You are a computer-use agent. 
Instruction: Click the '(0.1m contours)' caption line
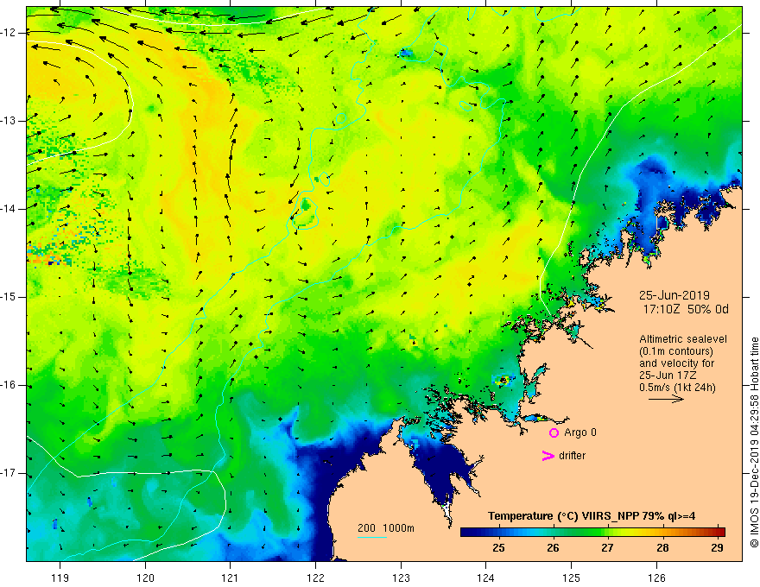(x=676, y=351)
